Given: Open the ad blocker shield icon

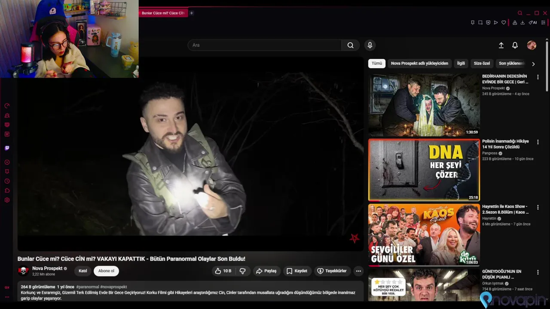Looking at the screenshot, I should pyautogui.click(x=488, y=22).
